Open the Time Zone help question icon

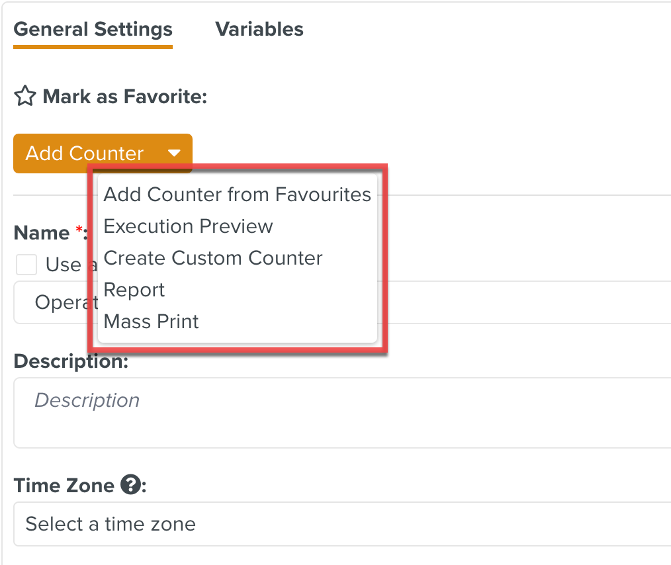point(130,485)
